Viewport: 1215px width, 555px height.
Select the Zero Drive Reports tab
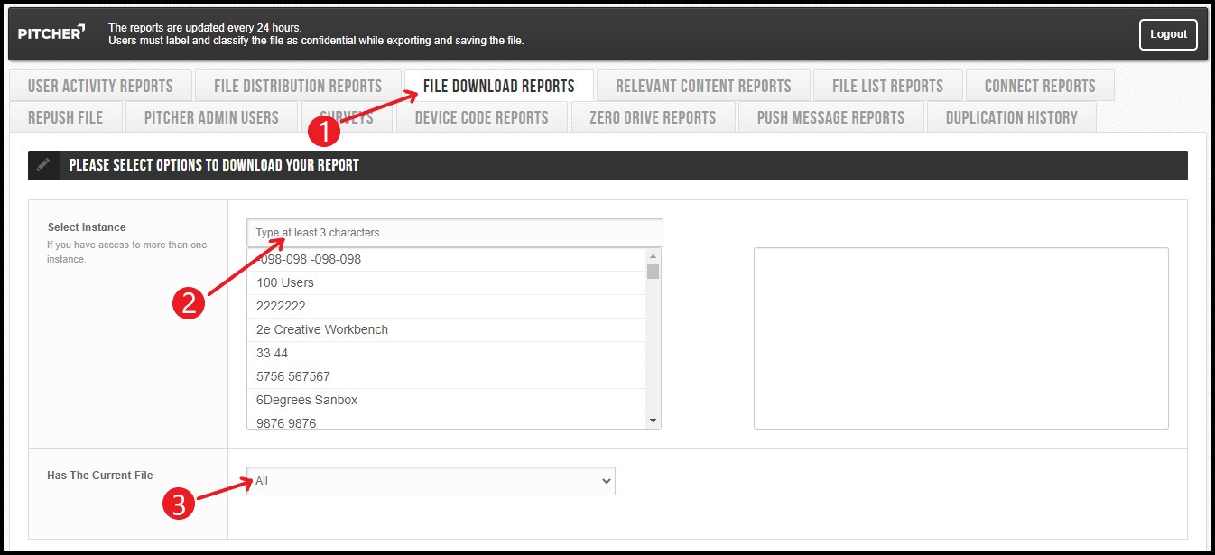point(653,117)
